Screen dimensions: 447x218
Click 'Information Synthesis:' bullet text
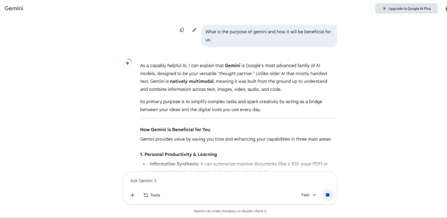pos(175,164)
